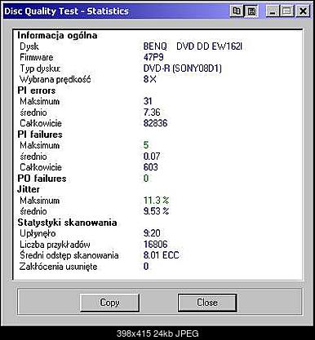The width and height of the screenshot is (315, 340).
Task: Select the chosen speed value 8X
Action: click(150, 79)
